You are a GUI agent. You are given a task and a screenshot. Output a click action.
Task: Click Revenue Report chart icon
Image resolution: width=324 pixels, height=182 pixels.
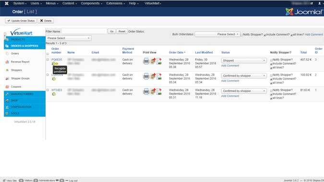(7, 62)
